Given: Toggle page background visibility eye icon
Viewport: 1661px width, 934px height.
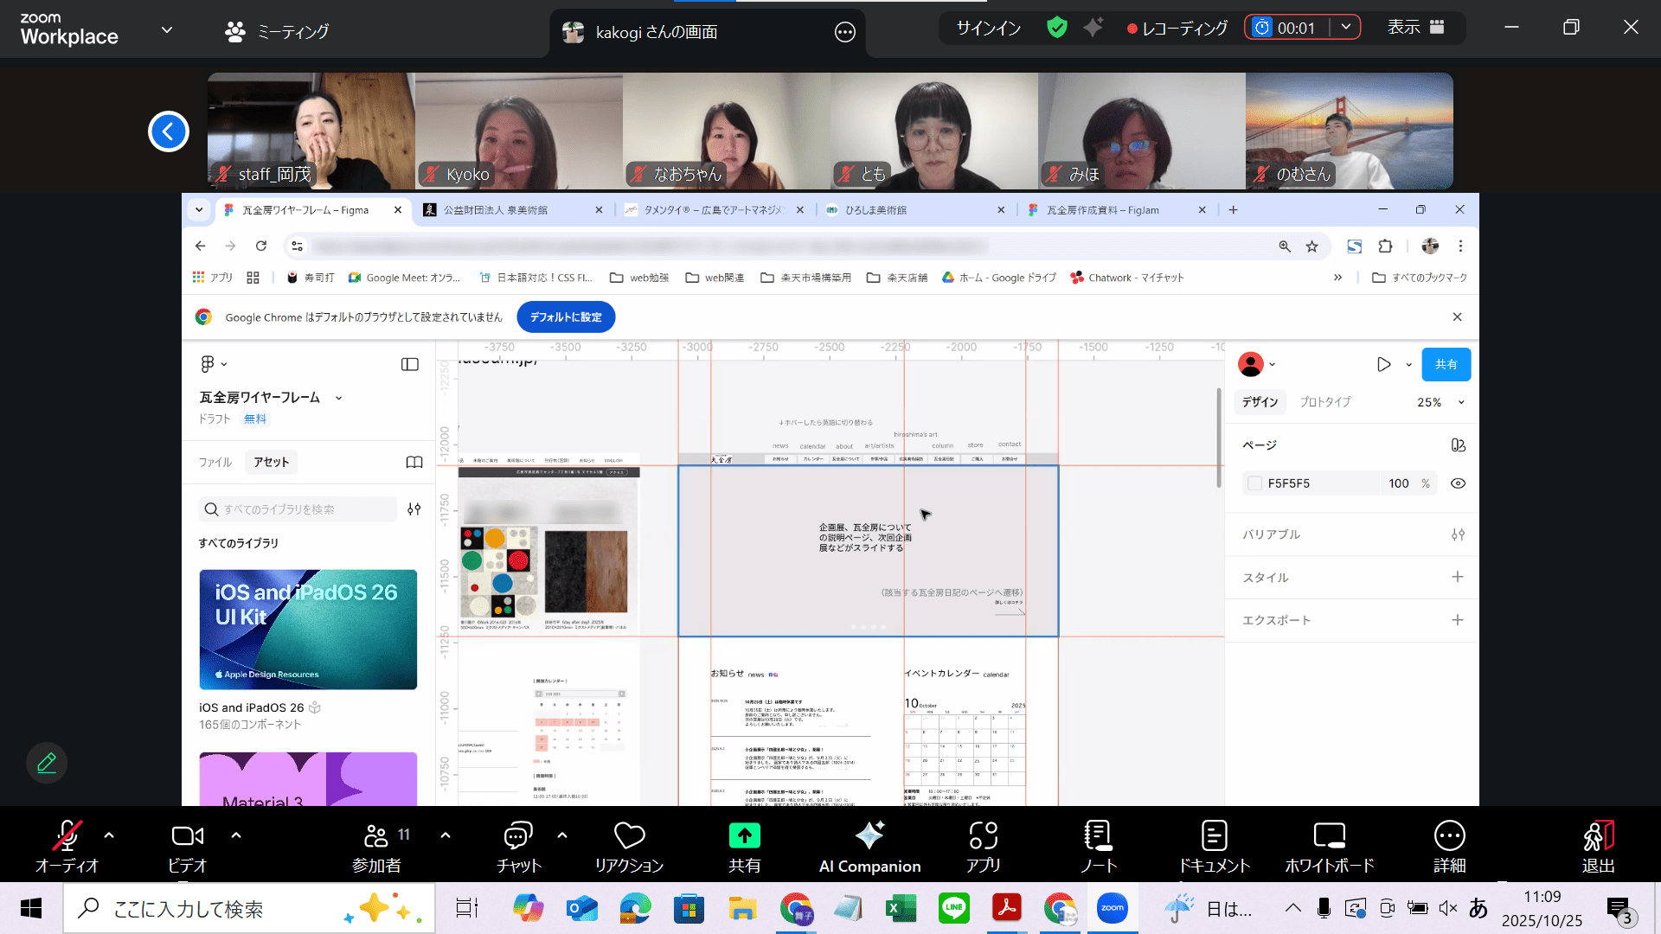Looking at the screenshot, I should tap(1458, 483).
